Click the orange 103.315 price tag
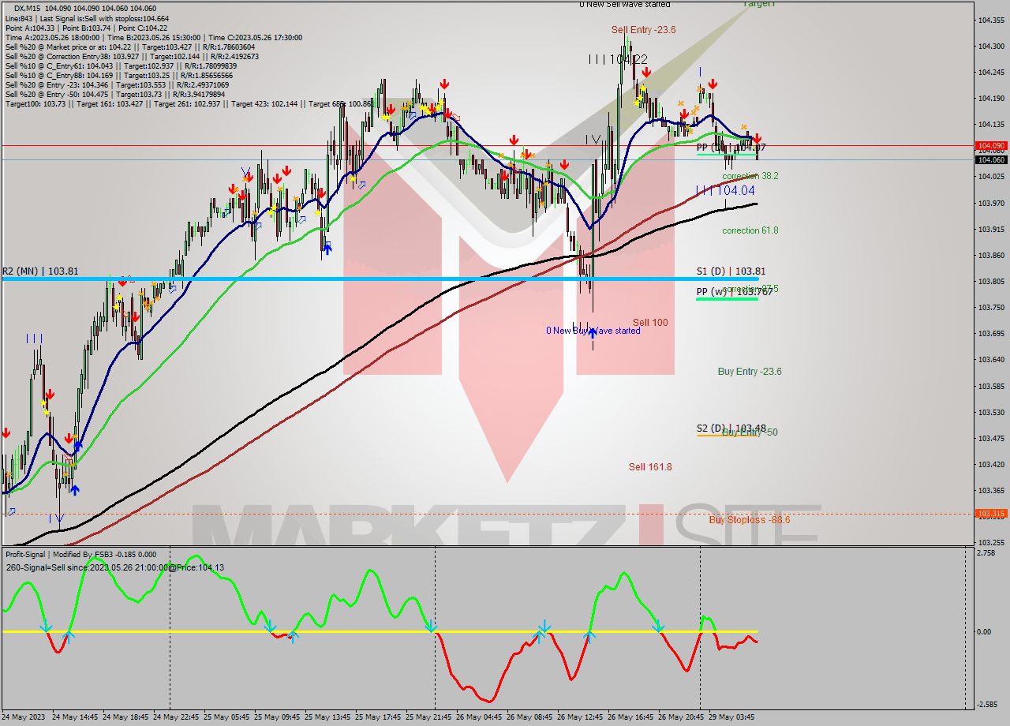The width and height of the screenshot is (1010, 726). click(x=991, y=514)
